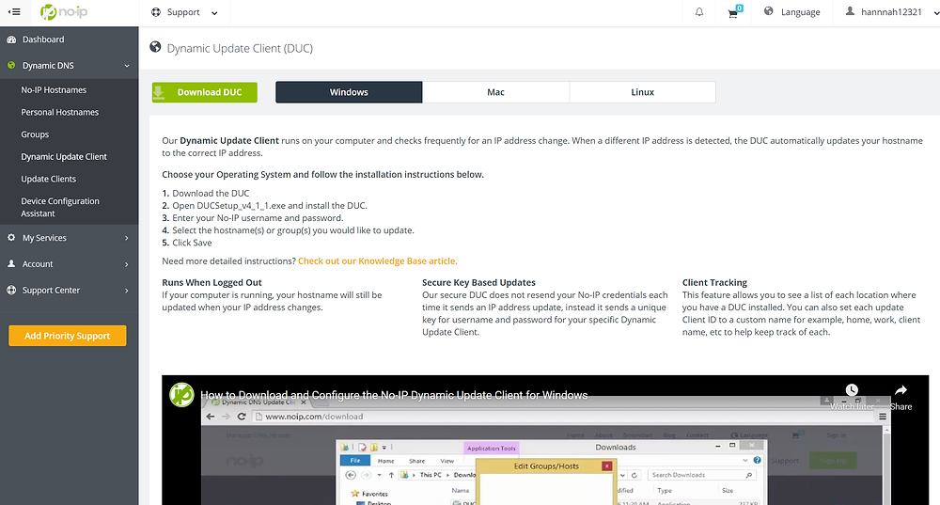Switch to the Linux tab
The width and height of the screenshot is (940, 505).
click(x=643, y=92)
